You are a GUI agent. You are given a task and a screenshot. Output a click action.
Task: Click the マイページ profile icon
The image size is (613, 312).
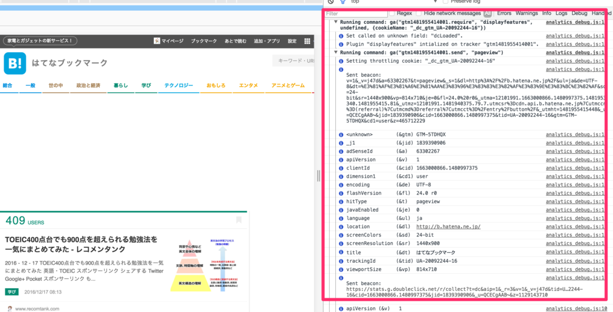pos(157,41)
